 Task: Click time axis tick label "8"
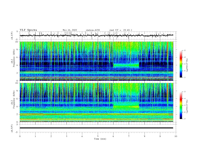144,136
